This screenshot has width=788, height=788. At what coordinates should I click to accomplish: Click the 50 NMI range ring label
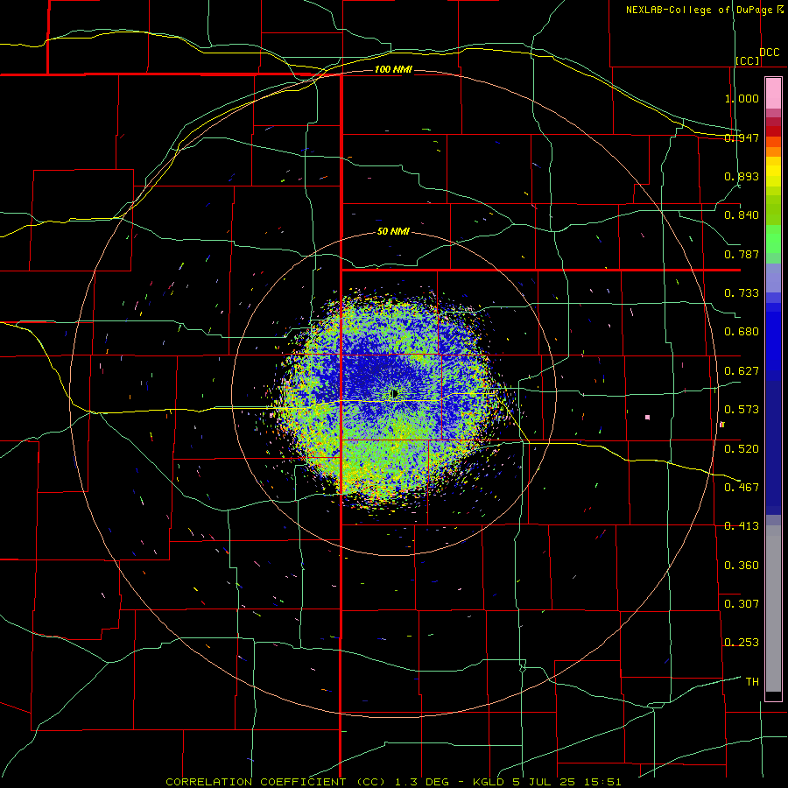tap(393, 232)
